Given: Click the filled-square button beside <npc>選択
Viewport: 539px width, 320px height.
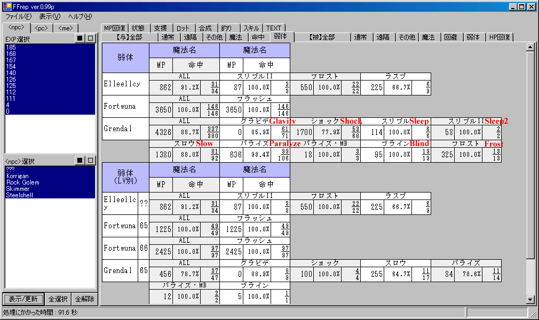Looking at the screenshot, I should pyautogui.click(x=80, y=160).
